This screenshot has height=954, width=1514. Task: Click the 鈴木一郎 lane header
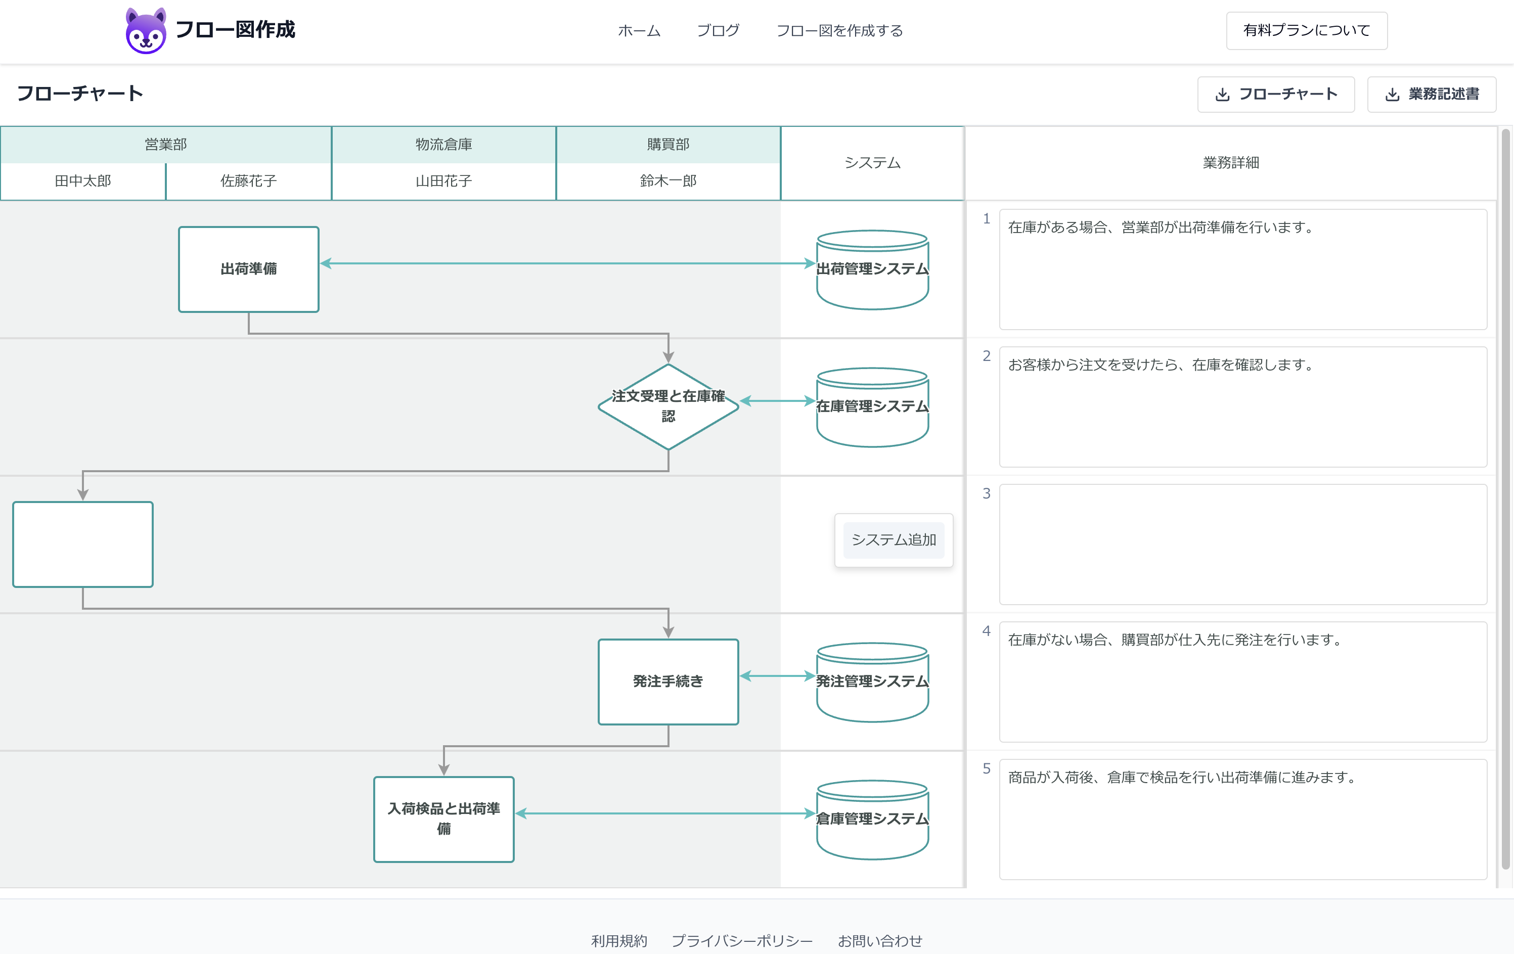(x=669, y=181)
